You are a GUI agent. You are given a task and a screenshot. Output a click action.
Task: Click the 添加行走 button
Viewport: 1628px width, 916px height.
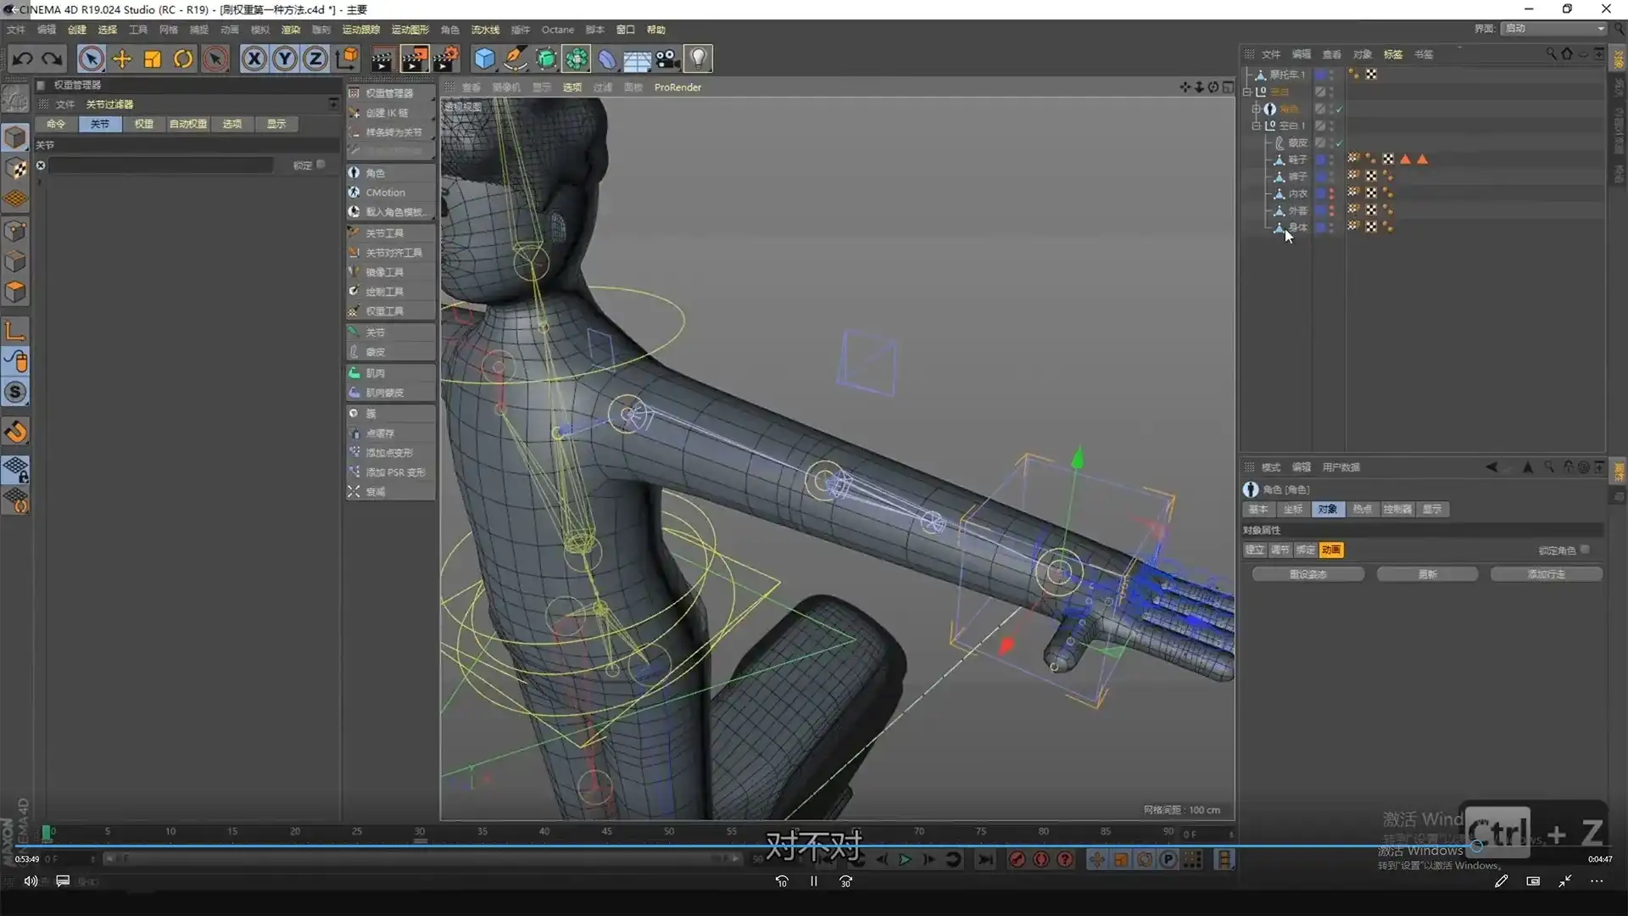1547,574
